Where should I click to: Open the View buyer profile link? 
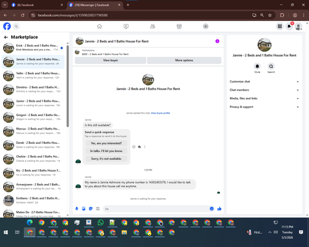point(161,113)
